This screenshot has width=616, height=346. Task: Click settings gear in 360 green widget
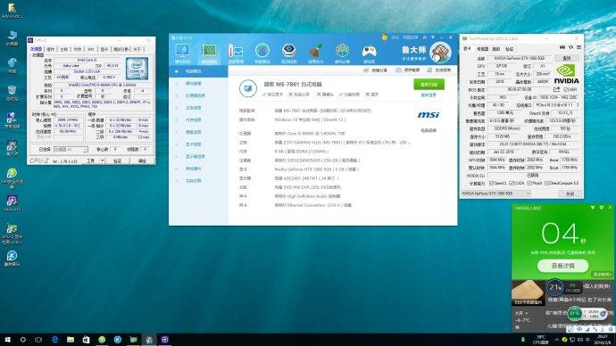click(601, 208)
